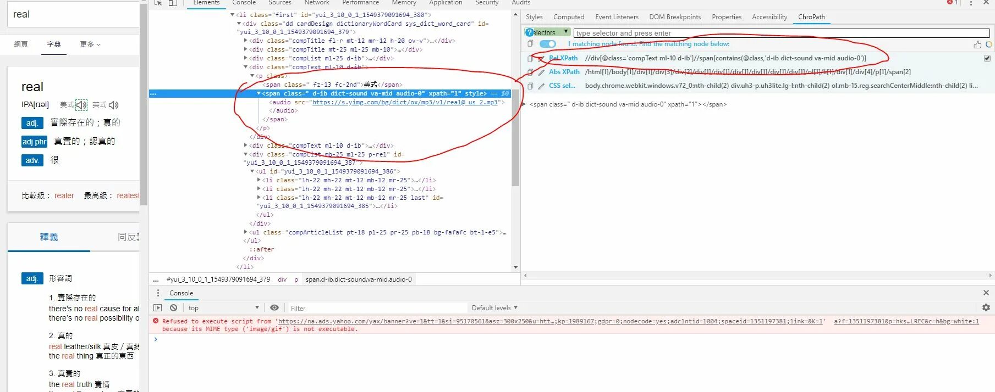Edit the CSS selector with pencil icon
Viewport: 995px width, 392px height.
[541, 86]
